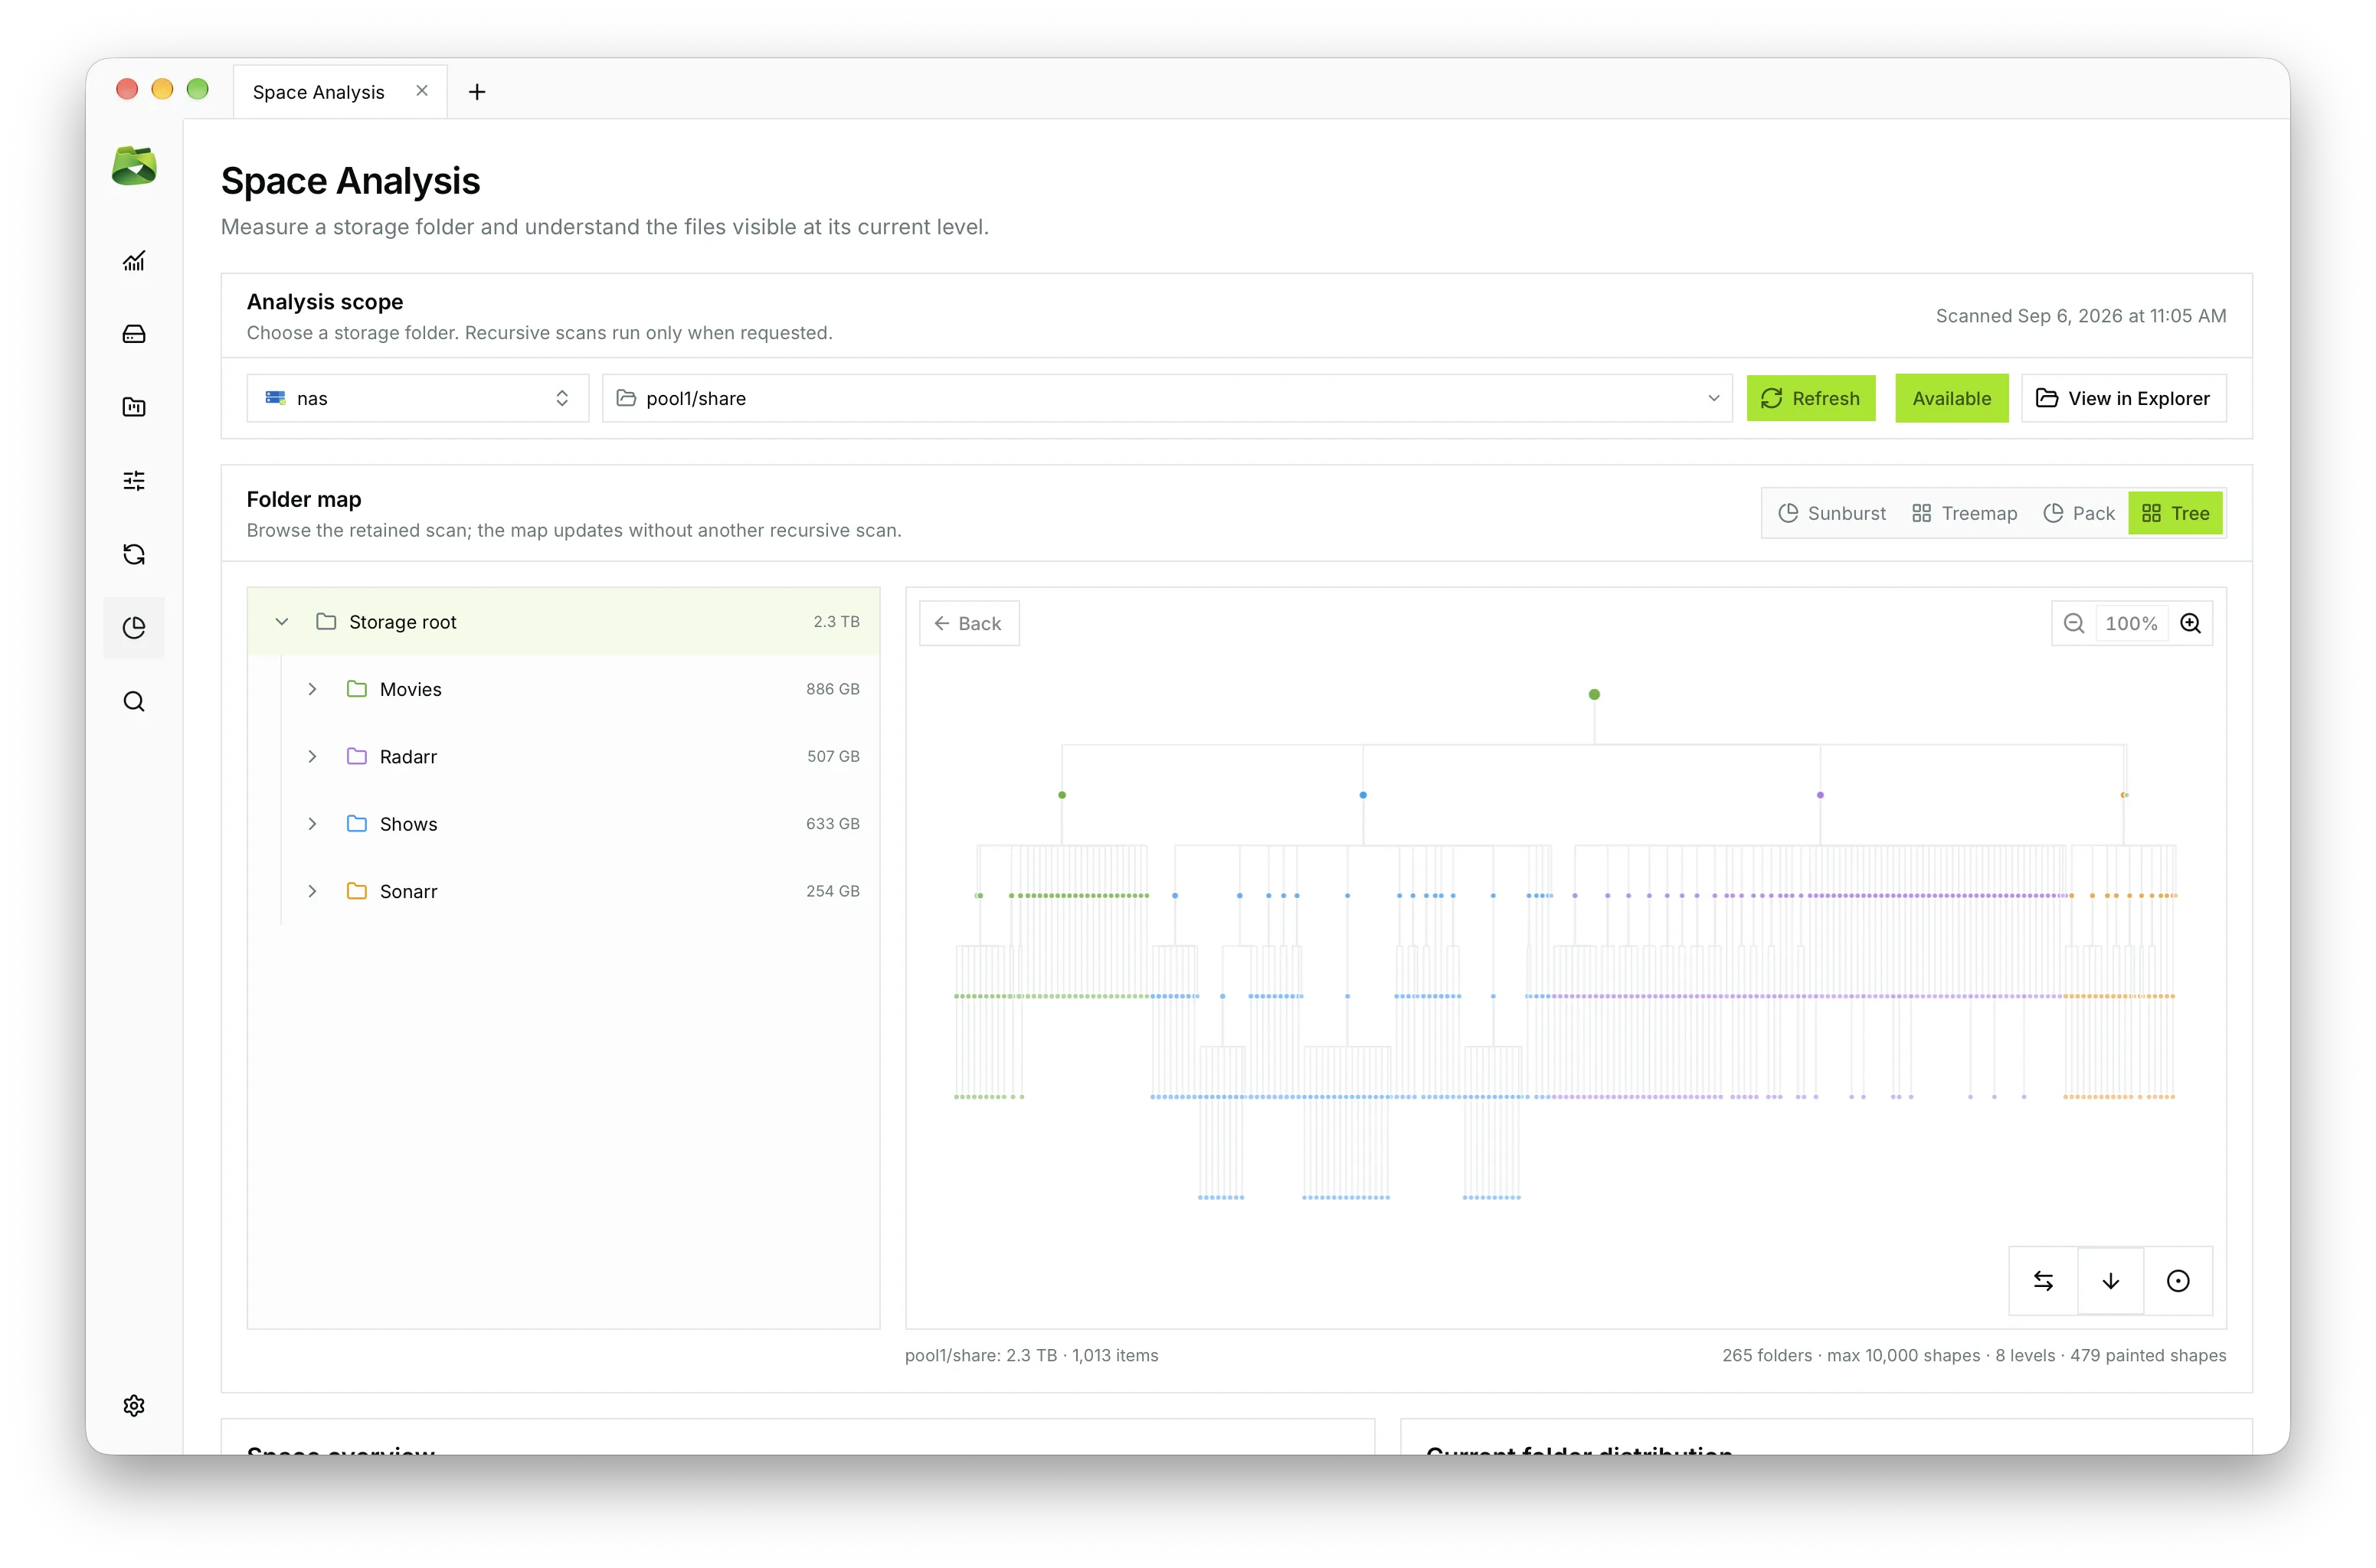The height and width of the screenshot is (1568, 2376).
Task: Click the Movies folder icon
Action: [357, 689]
